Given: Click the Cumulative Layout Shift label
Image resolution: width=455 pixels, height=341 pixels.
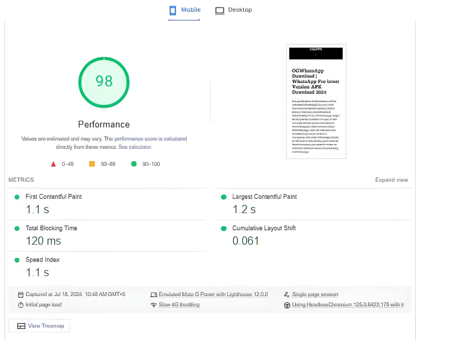Looking at the screenshot, I should [x=264, y=228].
